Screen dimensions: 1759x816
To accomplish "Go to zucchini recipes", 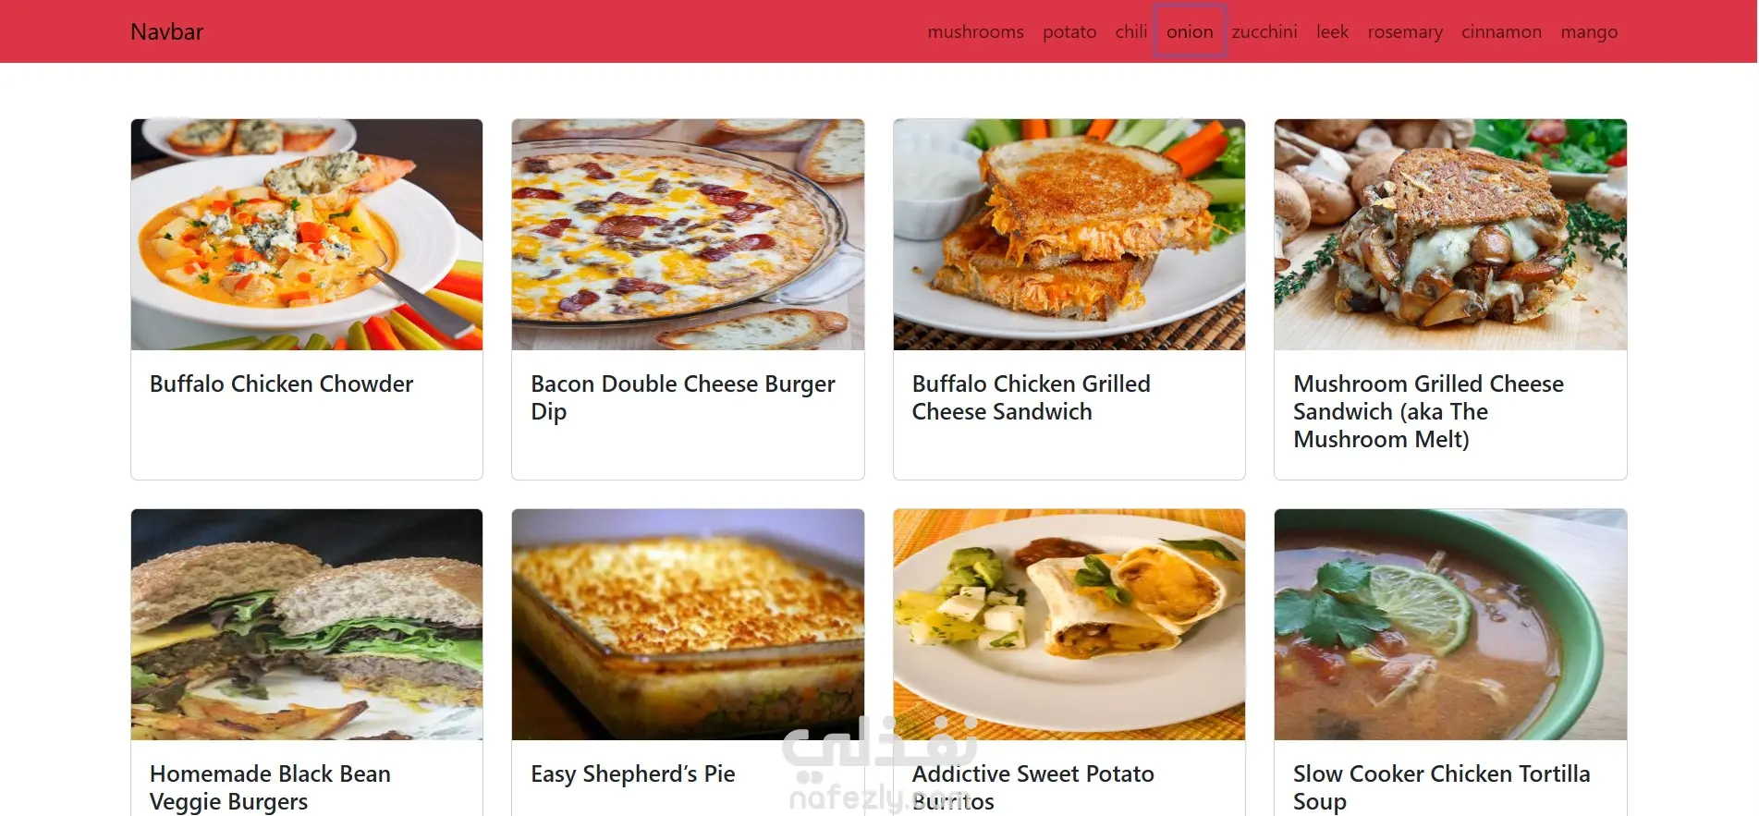I will pyautogui.click(x=1264, y=31).
